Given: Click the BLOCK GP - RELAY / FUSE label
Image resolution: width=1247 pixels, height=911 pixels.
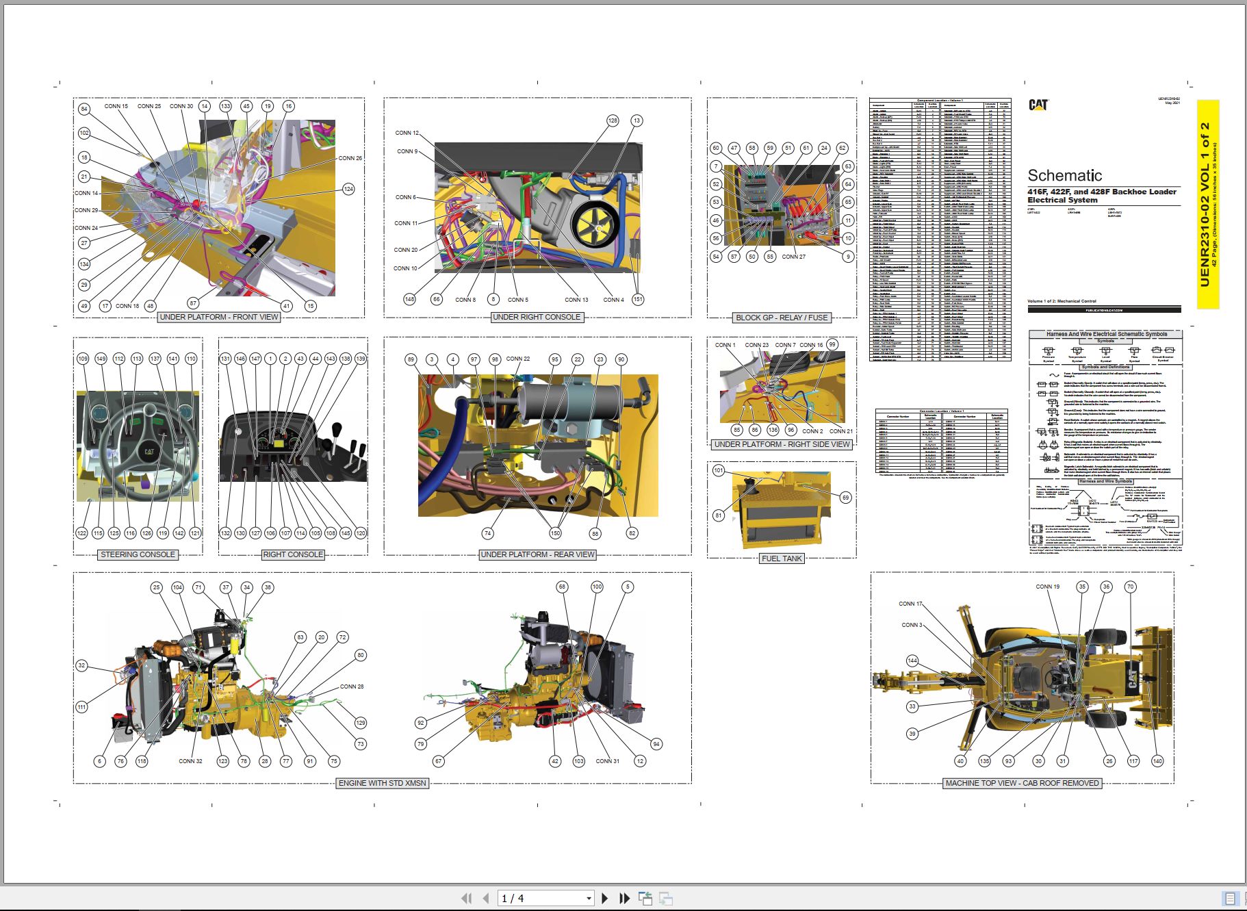Looking at the screenshot, I should (782, 318).
